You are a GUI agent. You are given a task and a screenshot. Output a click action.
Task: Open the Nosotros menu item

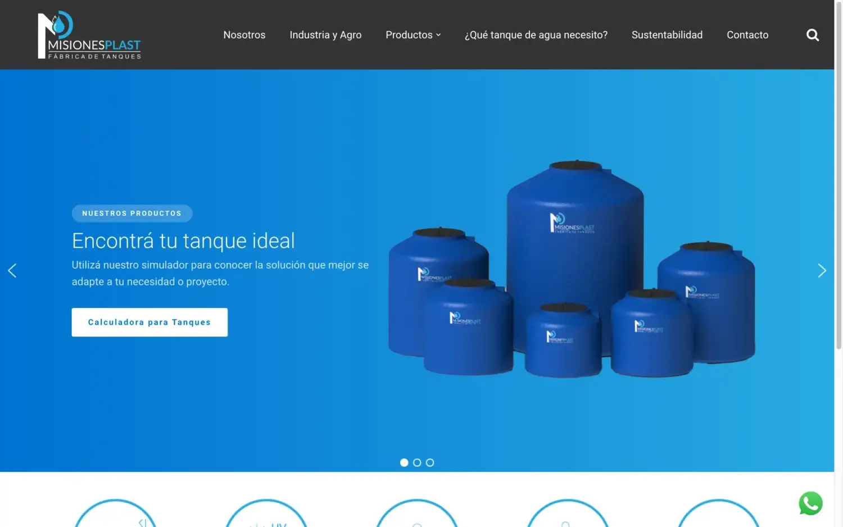[x=244, y=35]
